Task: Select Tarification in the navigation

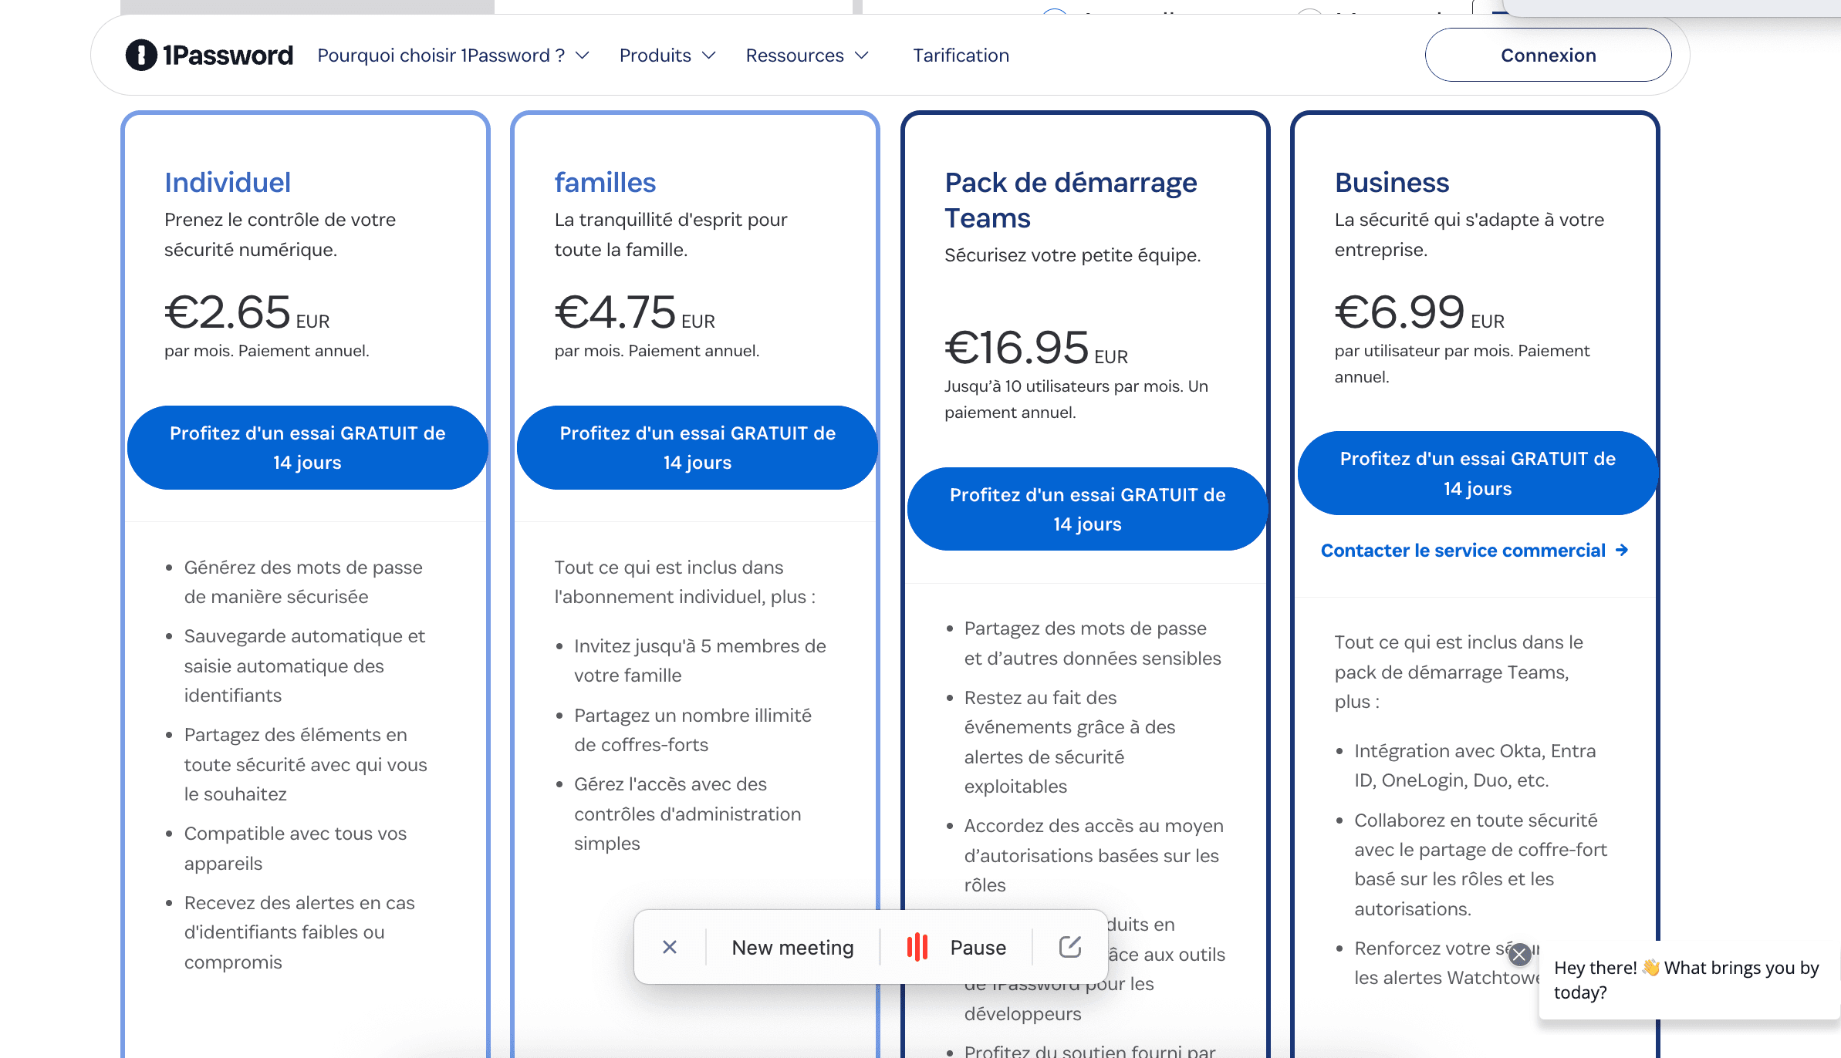Action: pos(961,55)
